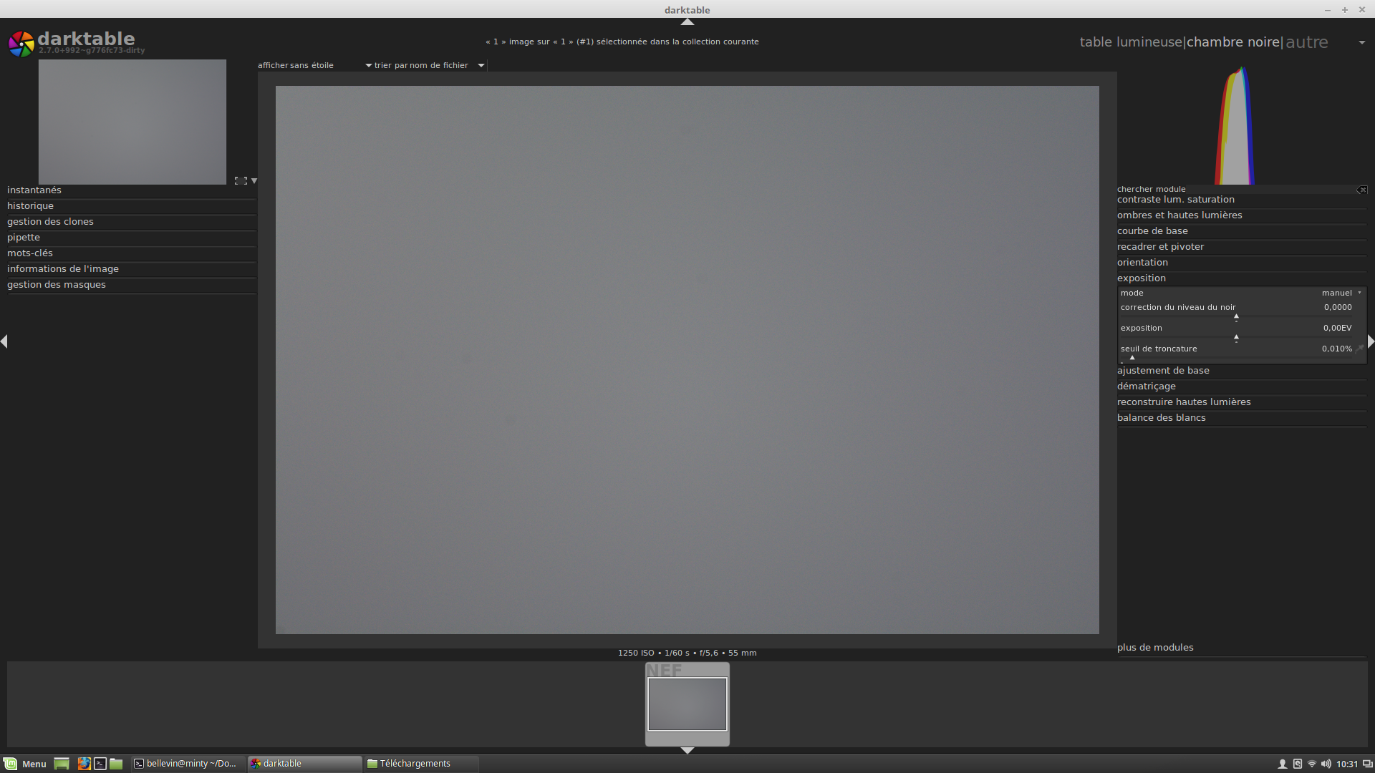Click the darktable logo
This screenshot has height=773, width=1375.
pyautogui.click(x=21, y=44)
